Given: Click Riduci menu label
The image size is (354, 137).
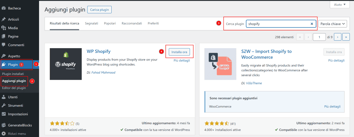Looking at the screenshot, I should click(x=17, y=134).
